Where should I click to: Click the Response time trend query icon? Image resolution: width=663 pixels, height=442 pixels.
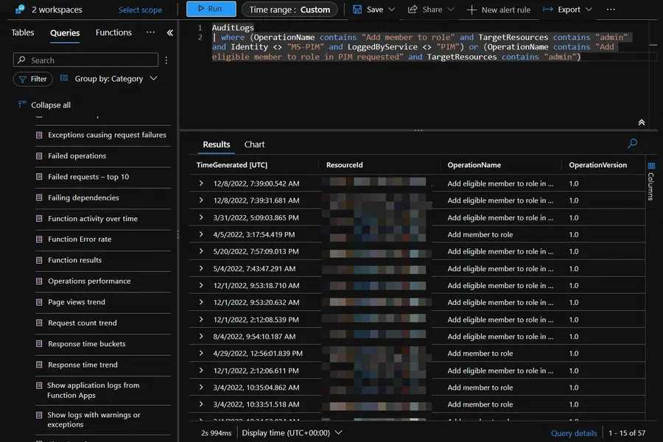pos(39,365)
